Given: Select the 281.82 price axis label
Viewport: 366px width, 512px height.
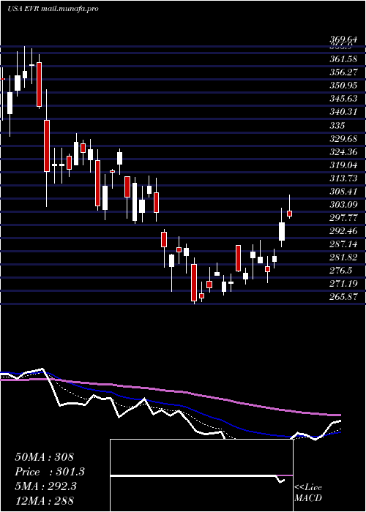Looking at the screenshot, I should (x=343, y=257).
